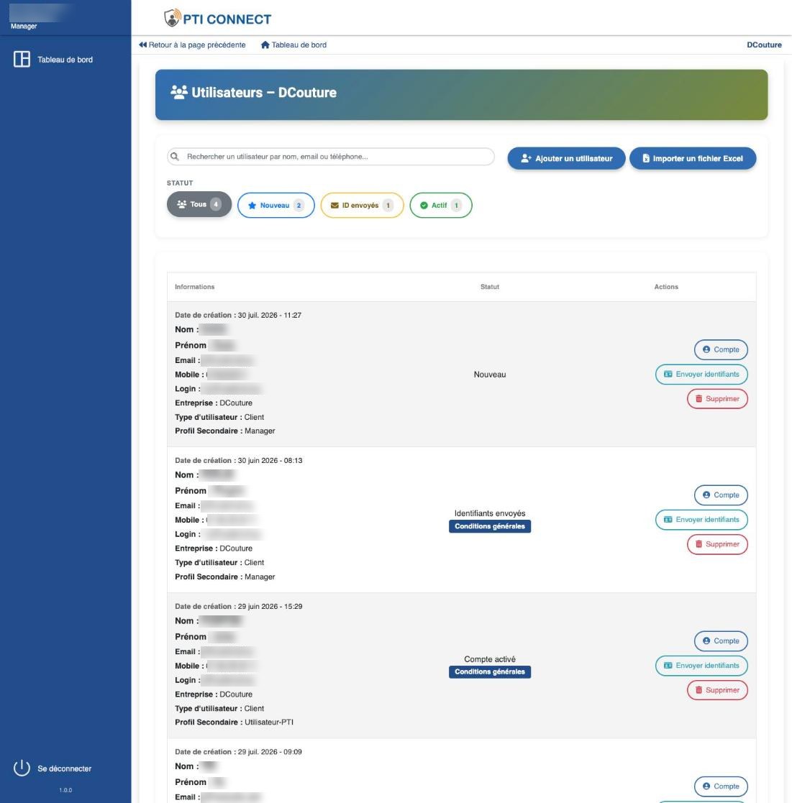792x803 pixels.
Task: Click version number 1.0.0 in sidebar
Action: coord(65,790)
